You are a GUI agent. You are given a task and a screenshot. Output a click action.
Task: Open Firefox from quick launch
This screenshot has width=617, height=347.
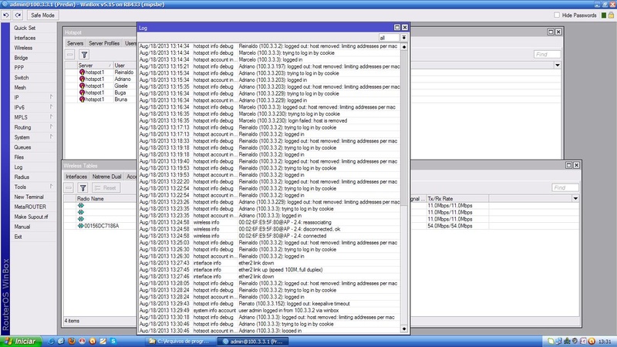(71, 341)
